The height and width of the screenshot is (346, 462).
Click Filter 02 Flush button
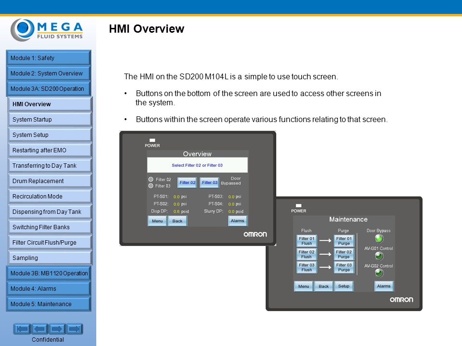[x=307, y=254]
